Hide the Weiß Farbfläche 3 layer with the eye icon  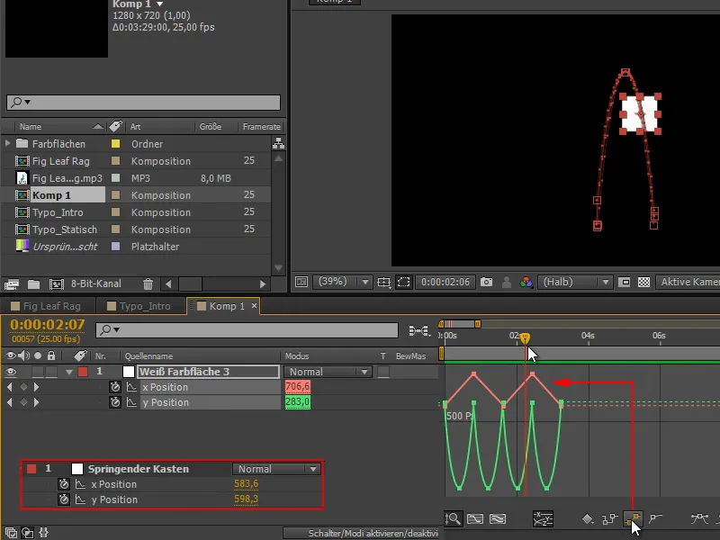point(11,372)
